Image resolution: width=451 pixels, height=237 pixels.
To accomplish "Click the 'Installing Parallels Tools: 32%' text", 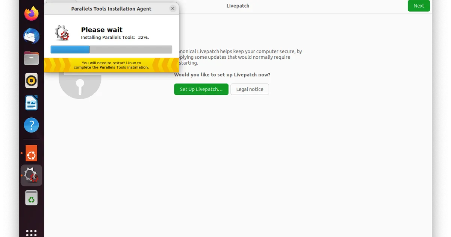I will tap(115, 38).
